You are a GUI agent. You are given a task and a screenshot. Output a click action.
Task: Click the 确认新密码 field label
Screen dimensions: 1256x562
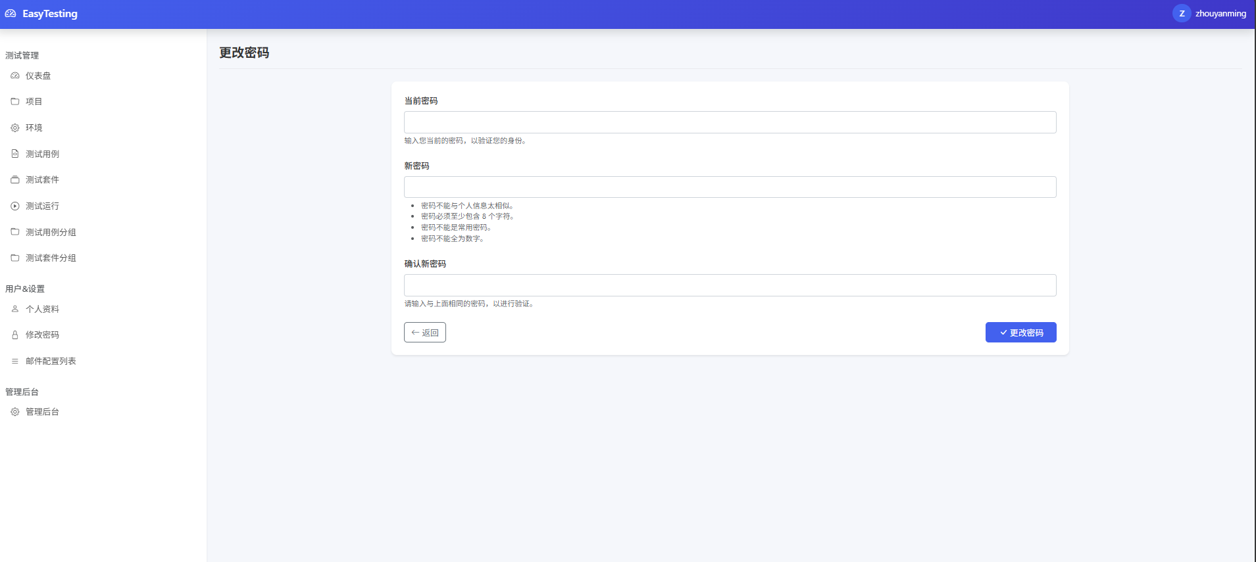425,264
